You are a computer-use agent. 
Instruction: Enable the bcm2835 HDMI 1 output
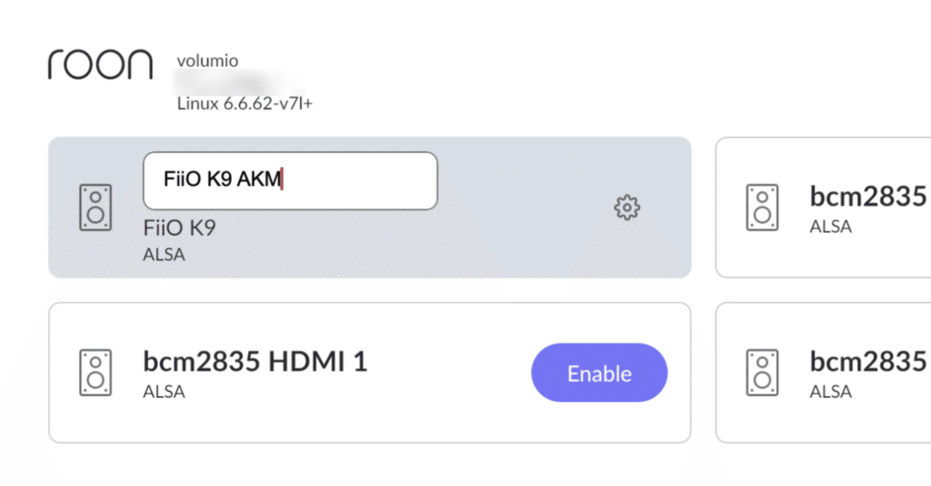599,373
